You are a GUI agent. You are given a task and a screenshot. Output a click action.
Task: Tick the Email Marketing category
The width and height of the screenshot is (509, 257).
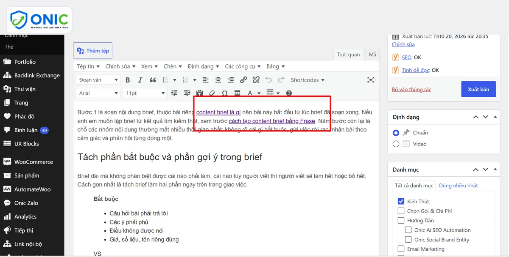coord(401,249)
